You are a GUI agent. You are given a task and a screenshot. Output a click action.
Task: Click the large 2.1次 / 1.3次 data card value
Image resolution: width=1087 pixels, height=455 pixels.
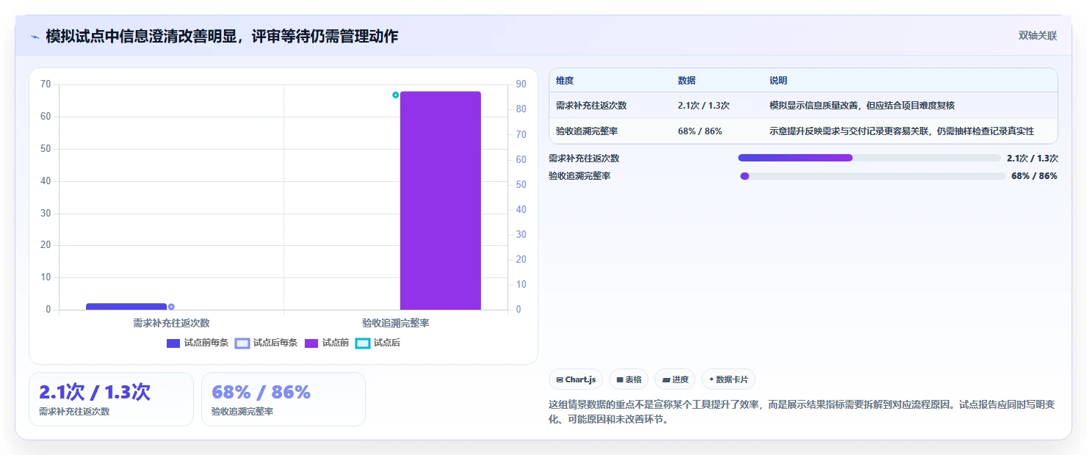[95, 392]
